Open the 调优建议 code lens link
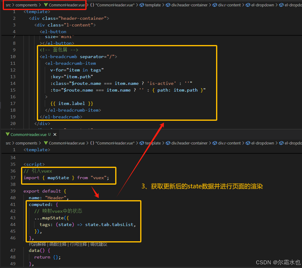This screenshot has height=268, width=302. tap(99, 244)
